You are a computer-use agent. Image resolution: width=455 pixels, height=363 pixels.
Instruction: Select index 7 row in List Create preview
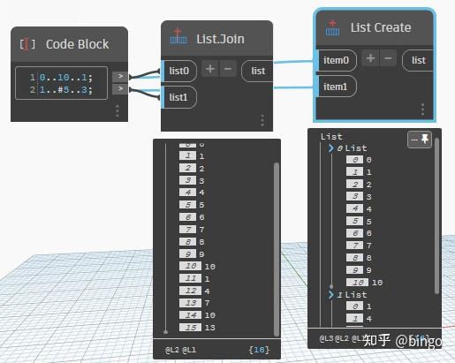[359, 246]
